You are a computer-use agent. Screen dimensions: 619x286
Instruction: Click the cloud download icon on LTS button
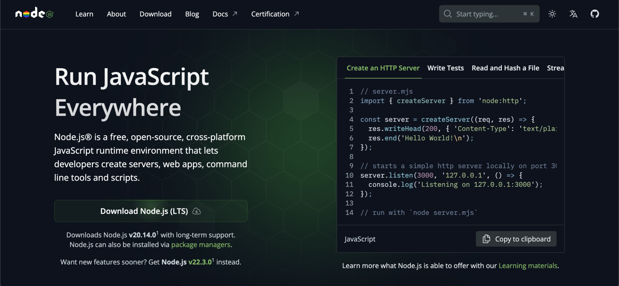click(196, 211)
